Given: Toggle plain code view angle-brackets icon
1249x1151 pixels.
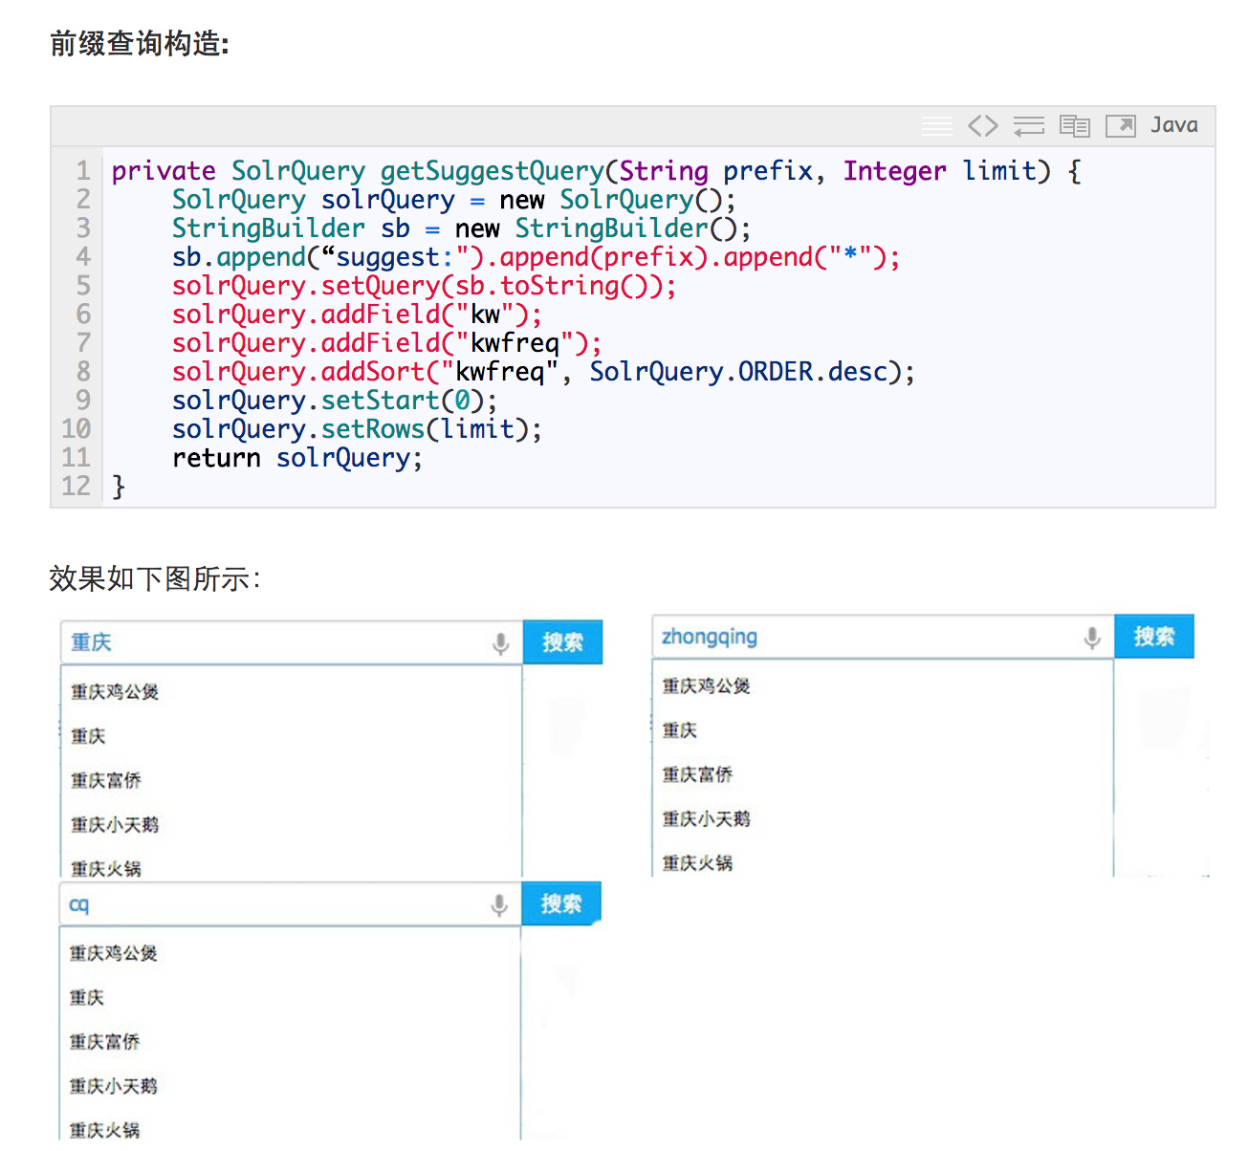Looking at the screenshot, I should tap(982, 125).
